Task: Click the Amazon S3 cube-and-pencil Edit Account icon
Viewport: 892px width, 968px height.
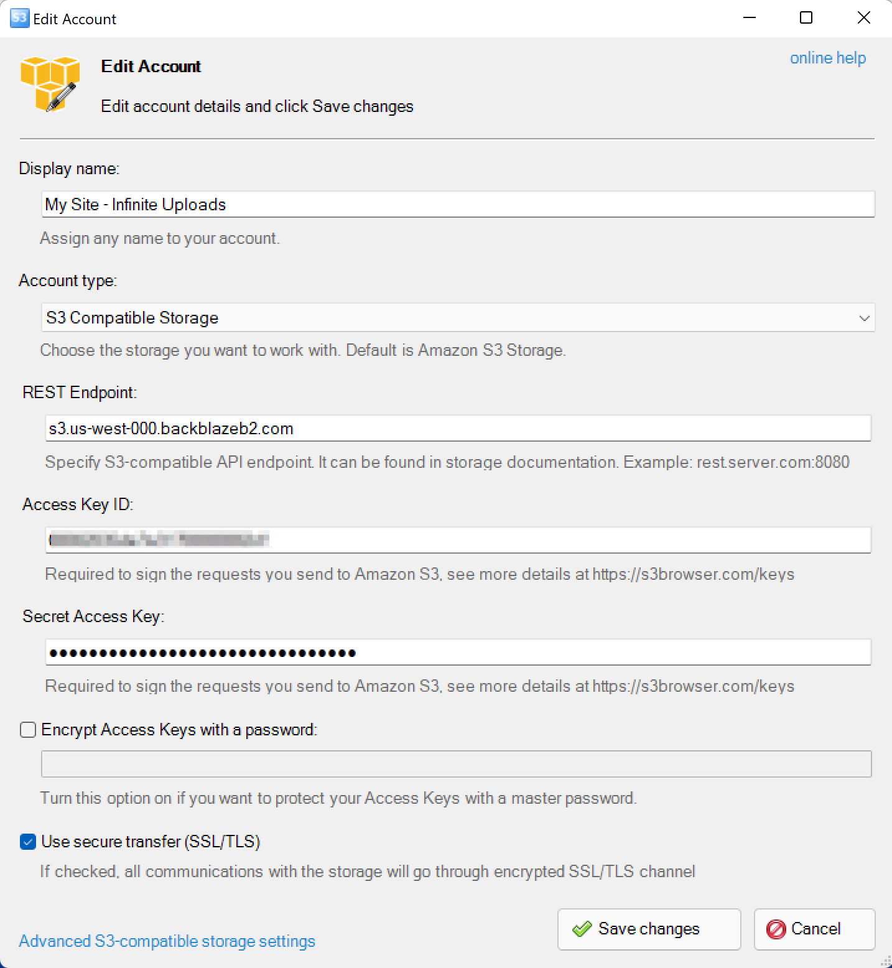Action: pos(50,83)
